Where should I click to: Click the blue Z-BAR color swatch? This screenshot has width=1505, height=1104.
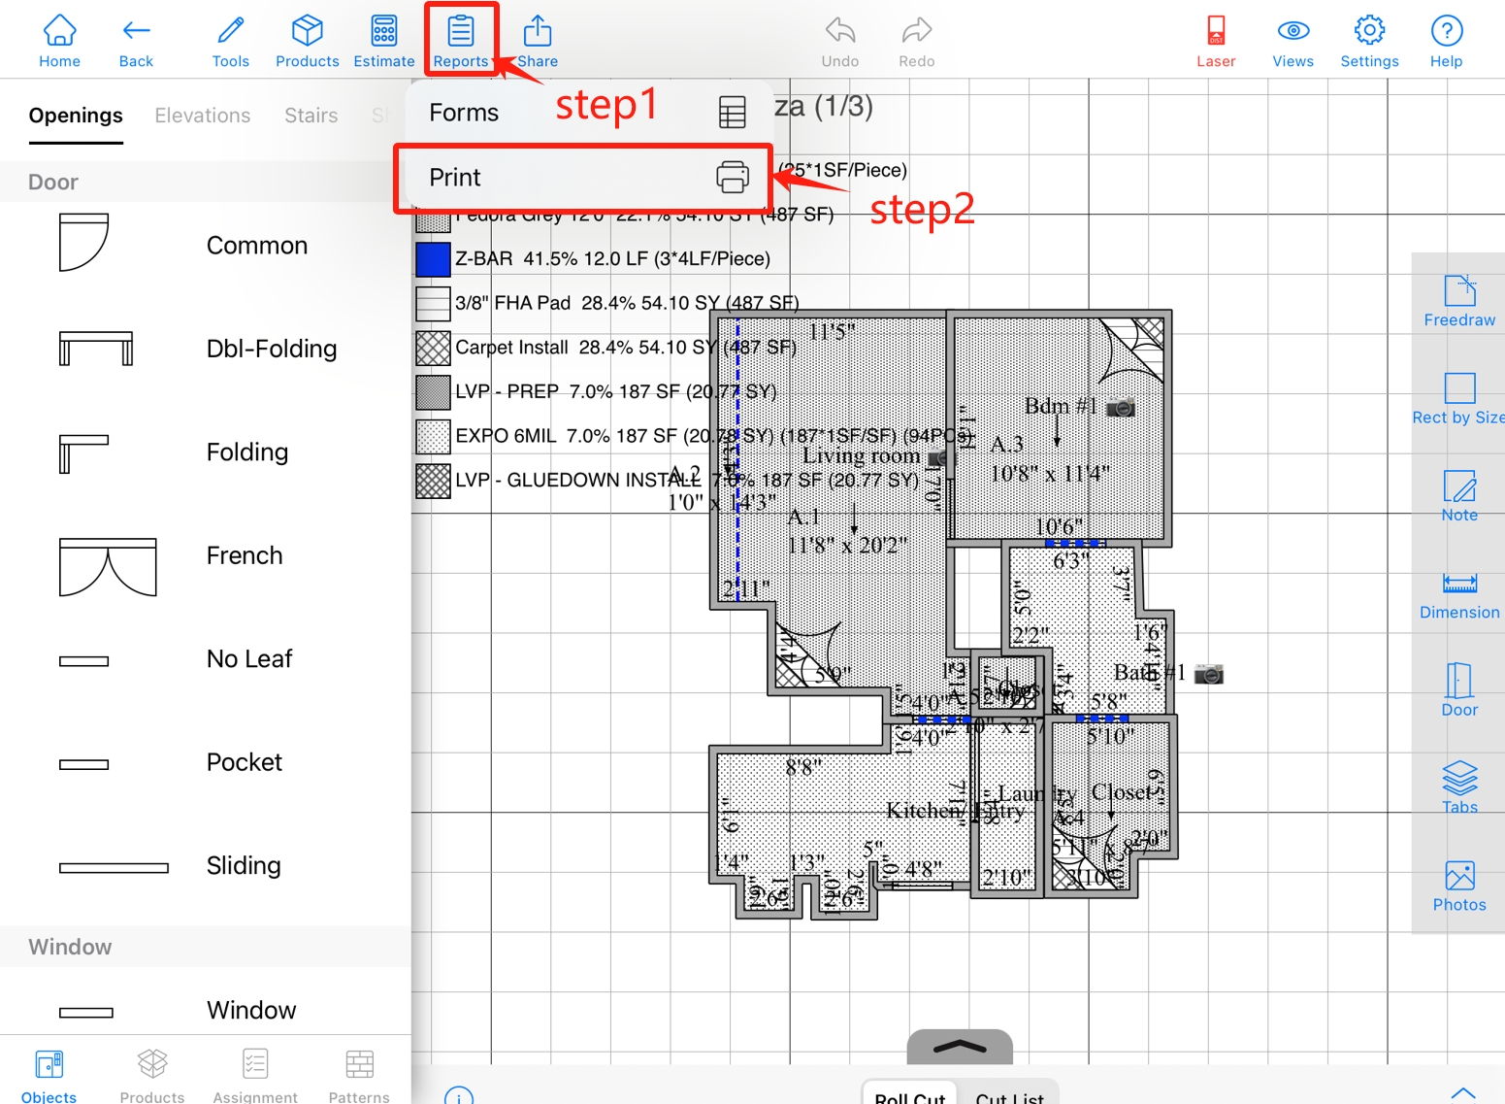tap(433, 259)
